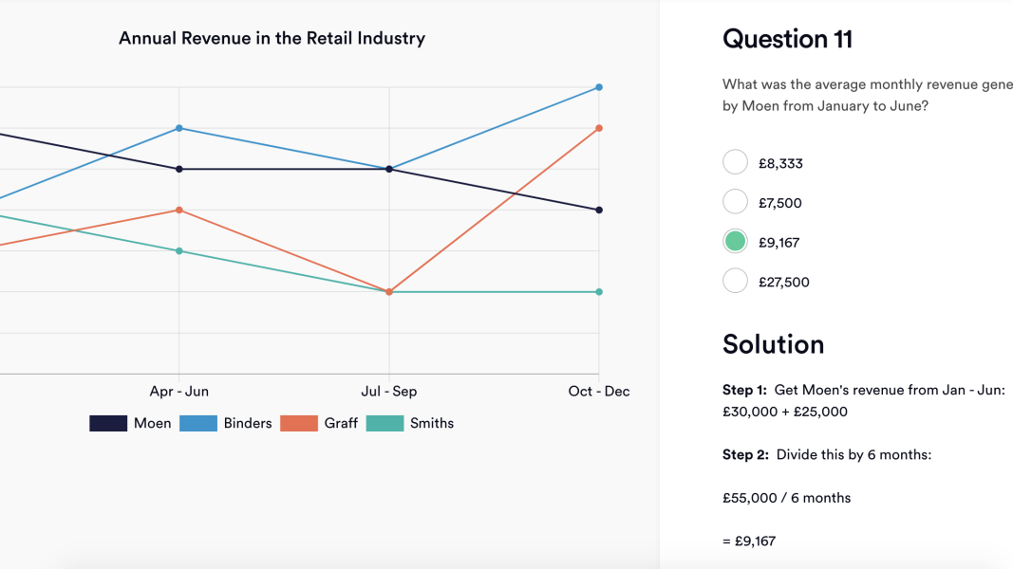Click Graff data point at Apr - Jun
This screenshot has width=1013, height=569.
coord(178,210)
